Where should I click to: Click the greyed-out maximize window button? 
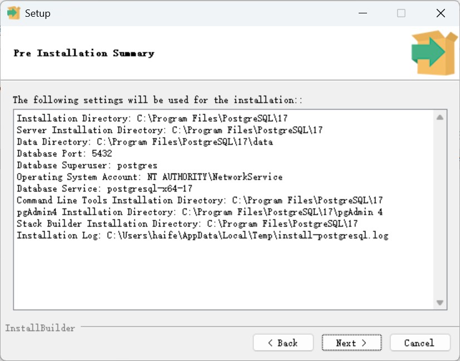(x=401, y=13)
